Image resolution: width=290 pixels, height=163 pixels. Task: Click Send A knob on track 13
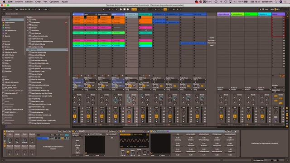[x=129, y=96]
